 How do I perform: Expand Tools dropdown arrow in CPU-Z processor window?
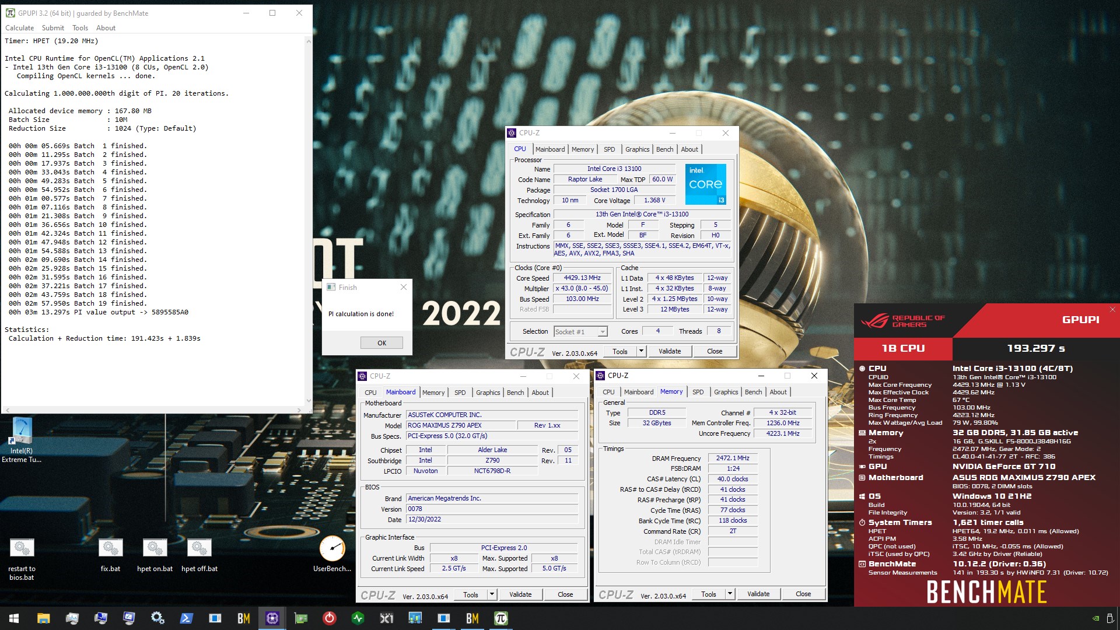(x=641, y=351)
